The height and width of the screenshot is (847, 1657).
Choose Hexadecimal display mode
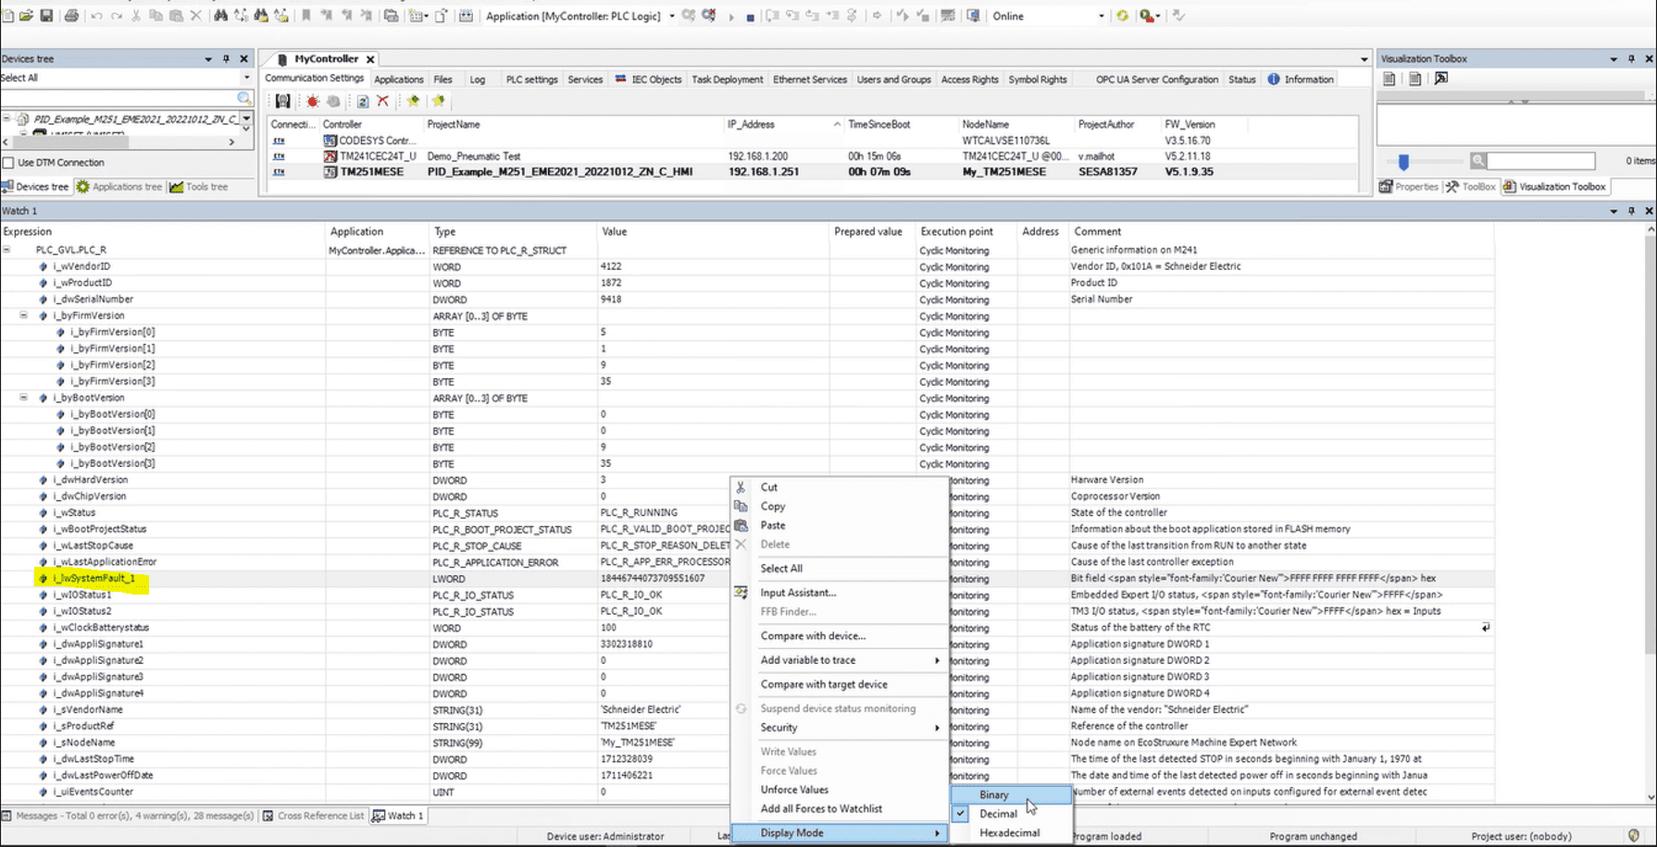[1012, 833]
